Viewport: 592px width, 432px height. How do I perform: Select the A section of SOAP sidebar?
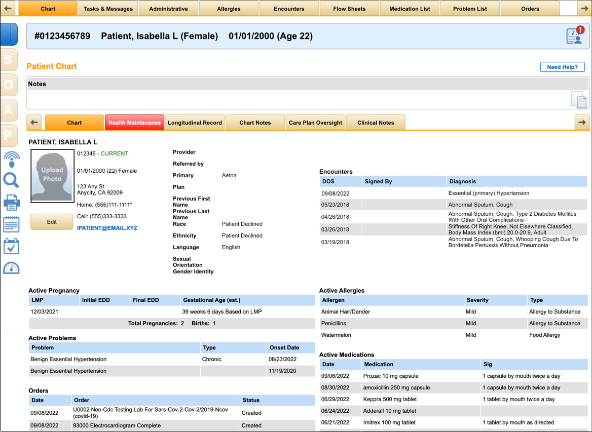coord(9,110)
